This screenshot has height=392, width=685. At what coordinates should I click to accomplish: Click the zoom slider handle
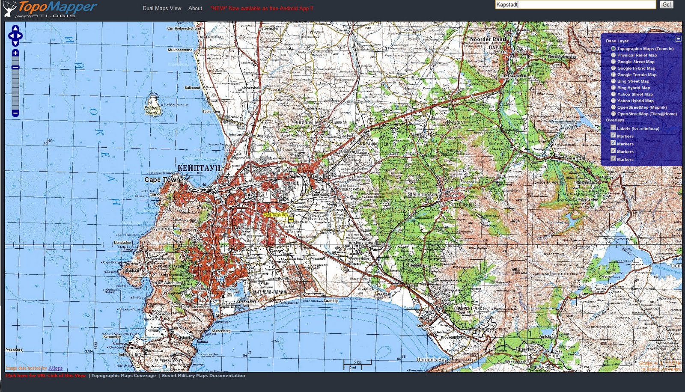15,67
